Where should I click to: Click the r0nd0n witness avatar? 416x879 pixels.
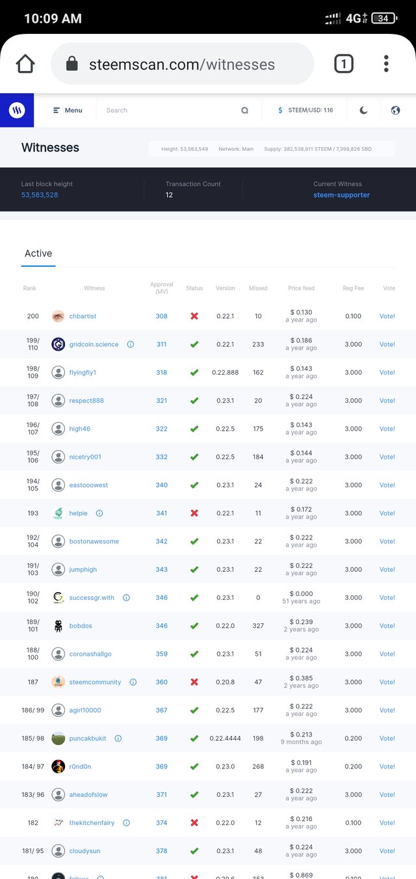tap(58, 766)
